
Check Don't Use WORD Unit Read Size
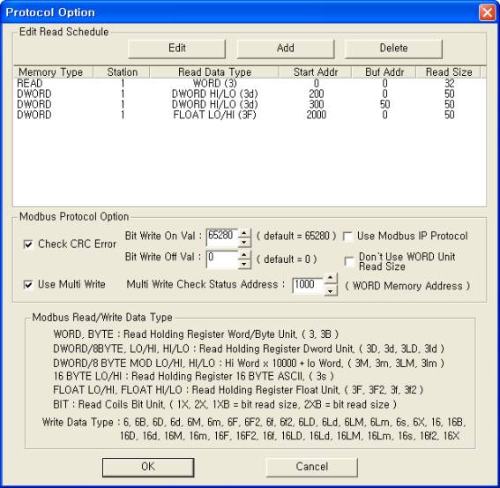(349, 261)
